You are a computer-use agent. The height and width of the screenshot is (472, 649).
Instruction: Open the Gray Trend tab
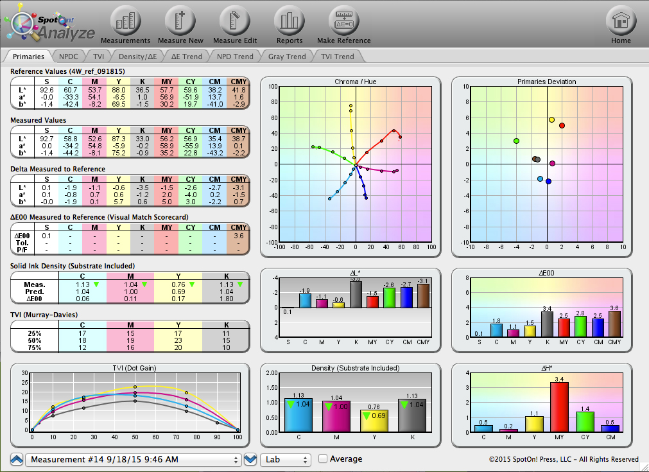[287, 57]
